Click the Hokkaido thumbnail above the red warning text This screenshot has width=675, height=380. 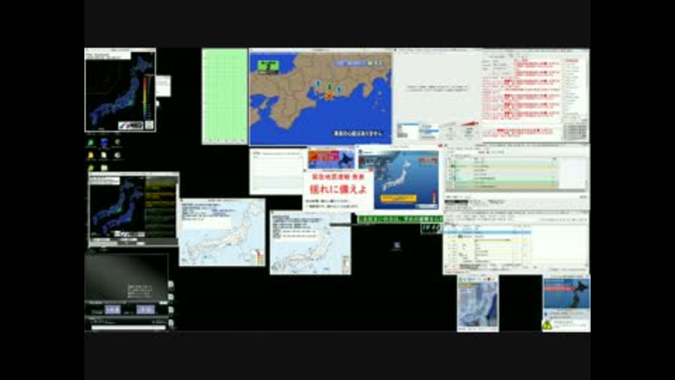click(x=331, y=160)
